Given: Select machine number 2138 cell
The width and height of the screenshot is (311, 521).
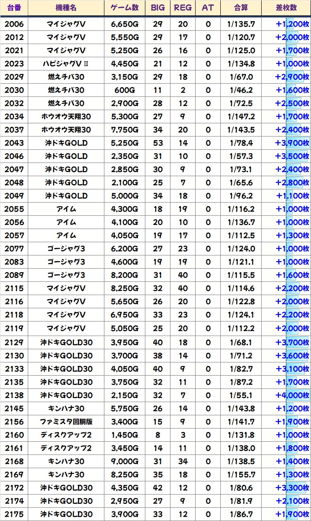Looking at the screenshot, I should (14, 395).
